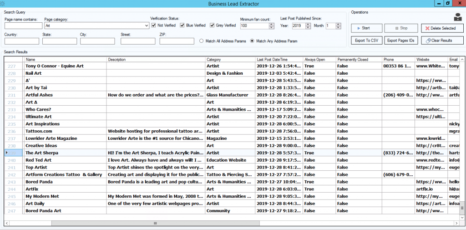
Task: Click the name cell 'The Art Sherpa'
Action: (x=65, y=153)
